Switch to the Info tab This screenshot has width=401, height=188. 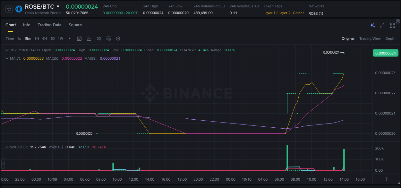(x=27, y=25)
